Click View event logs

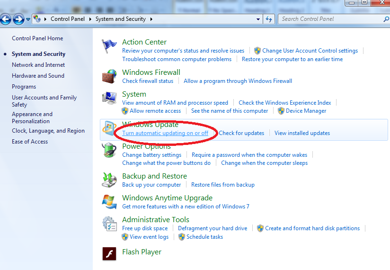coord(149,237)
